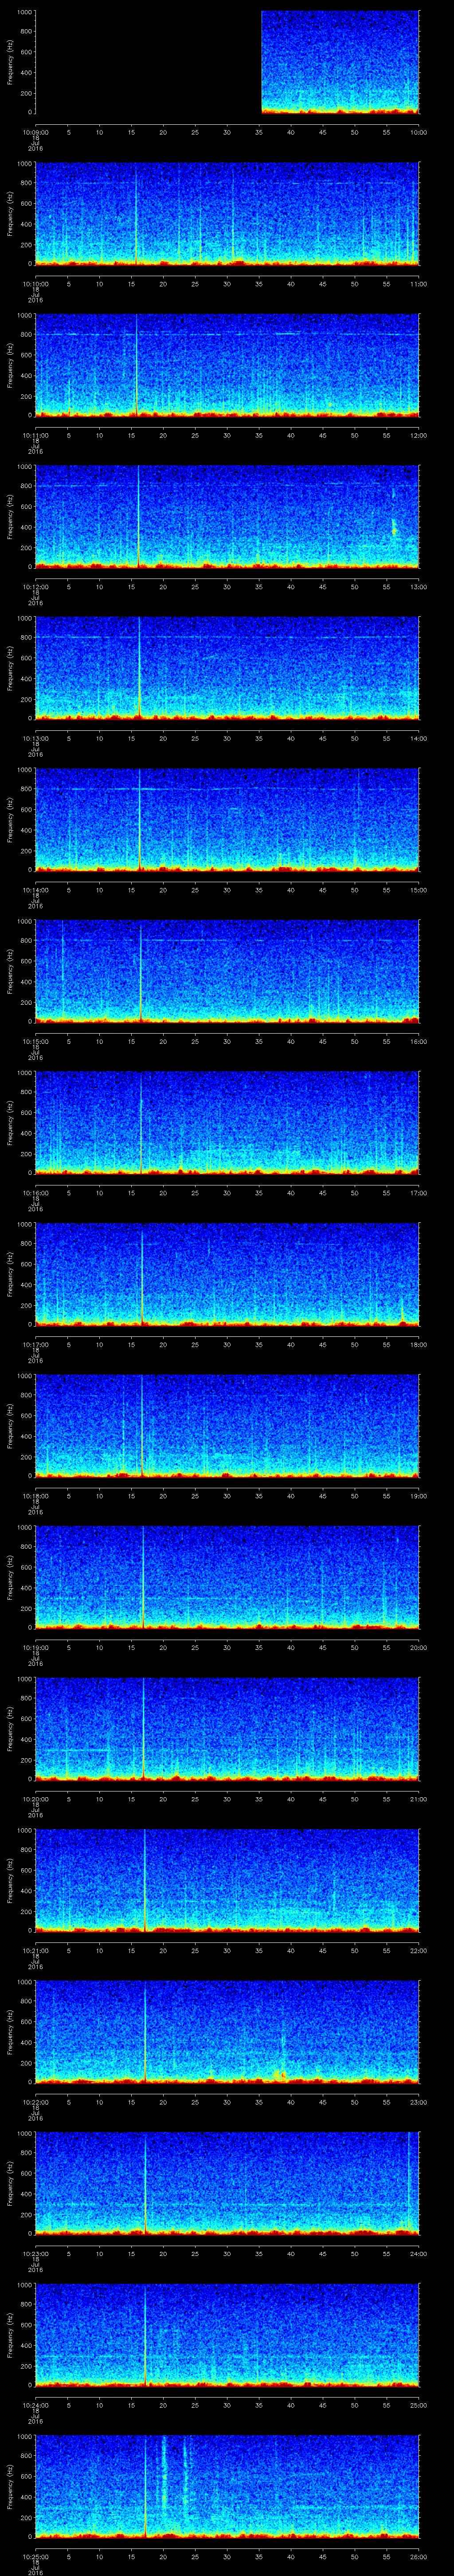Click the 26:00 end time label

[418, 2556]
